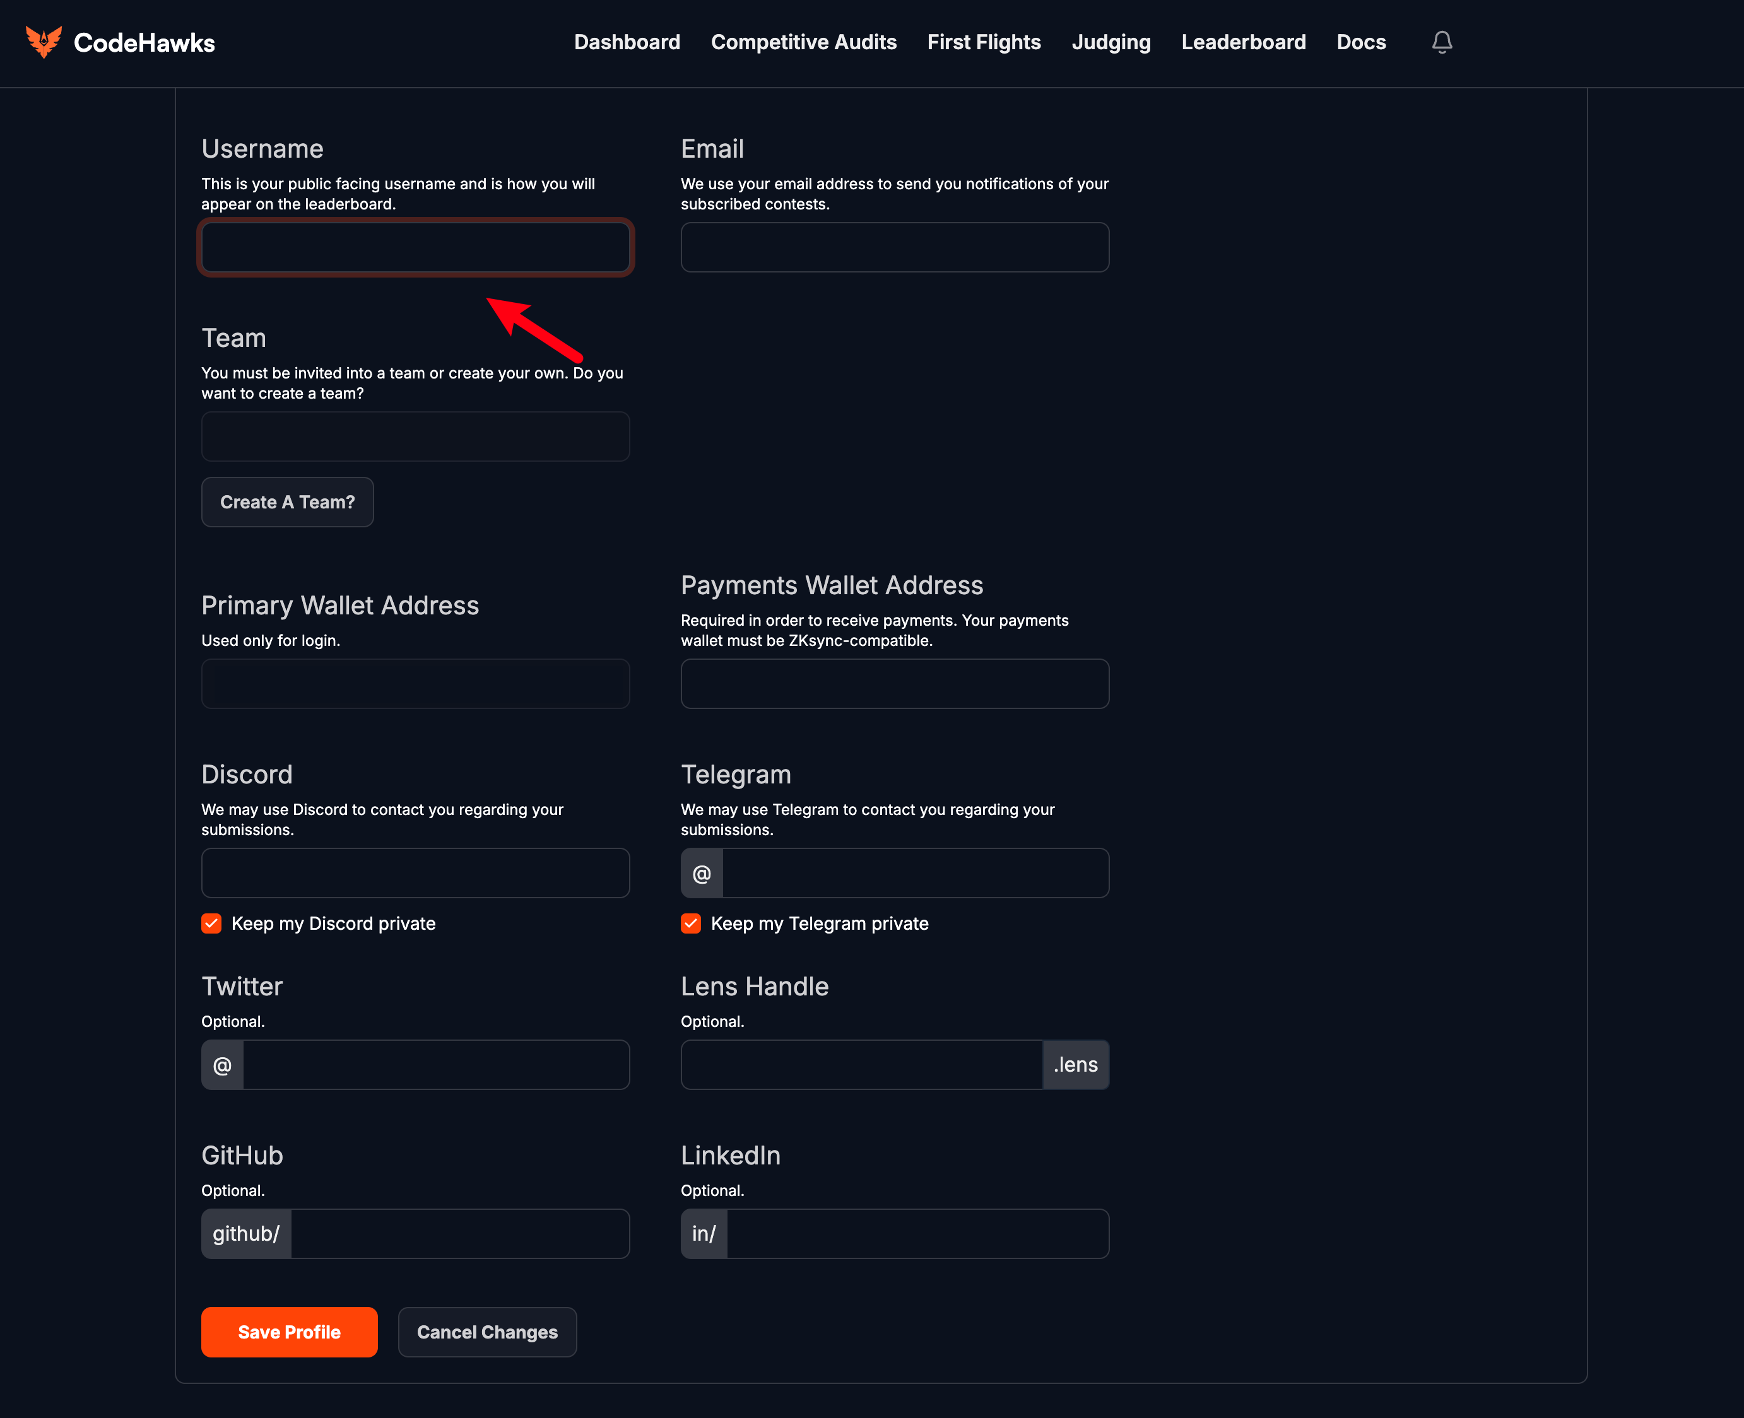Toggle Keep my Telegram private checkbox

[691, 923]
